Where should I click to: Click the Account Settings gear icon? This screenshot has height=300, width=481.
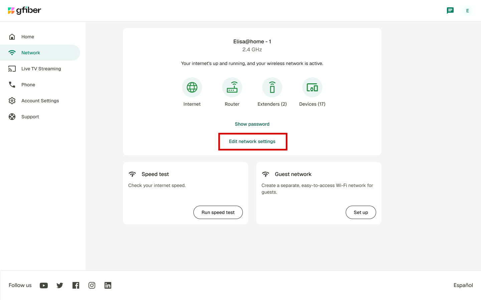coord(12,101)
